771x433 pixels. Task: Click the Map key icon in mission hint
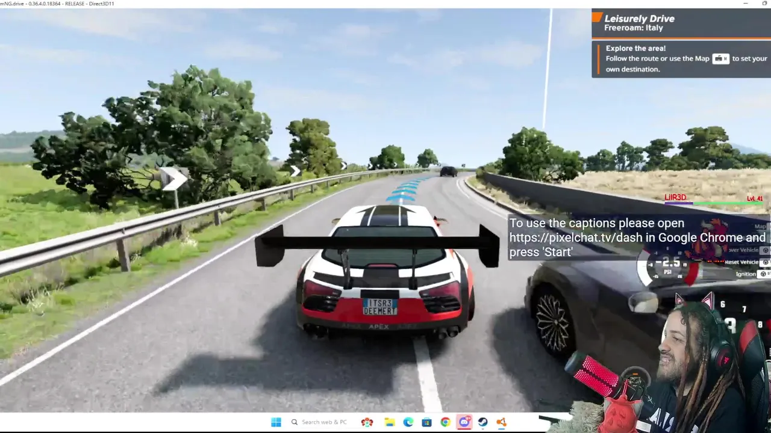click(720, 58)
